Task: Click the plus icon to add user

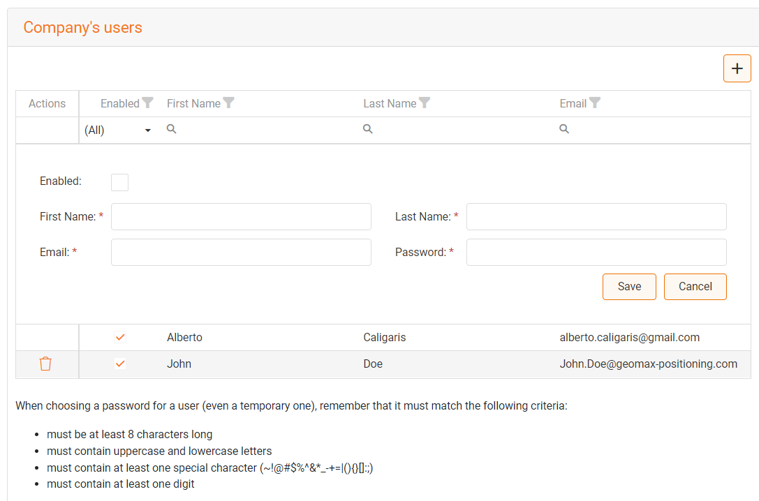Action: (x=737, y=68)
